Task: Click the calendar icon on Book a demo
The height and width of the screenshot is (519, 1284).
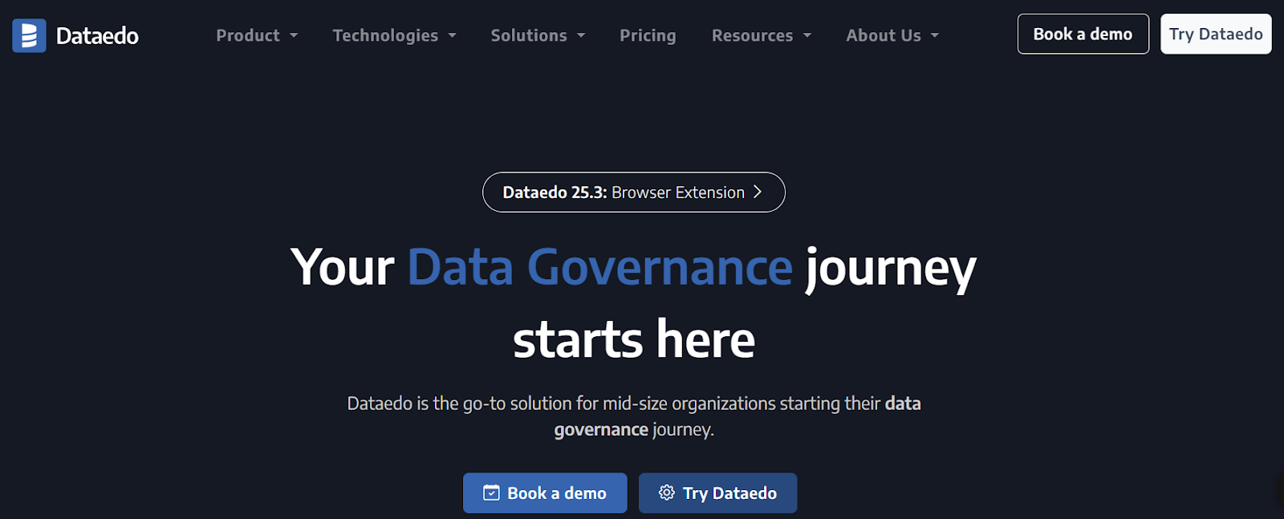Action: coord(491,493)
